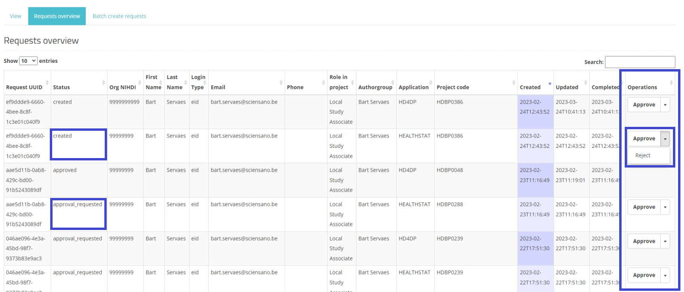
Task: Choose Reject from the open dropdown menu
Action: click(643, 156)
